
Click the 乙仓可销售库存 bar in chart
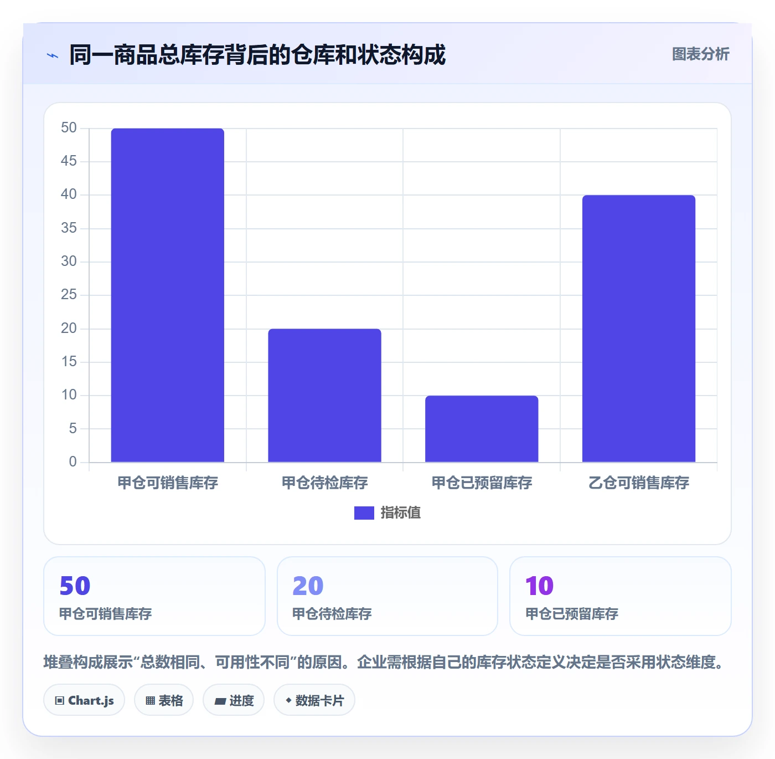coord(639,329)
